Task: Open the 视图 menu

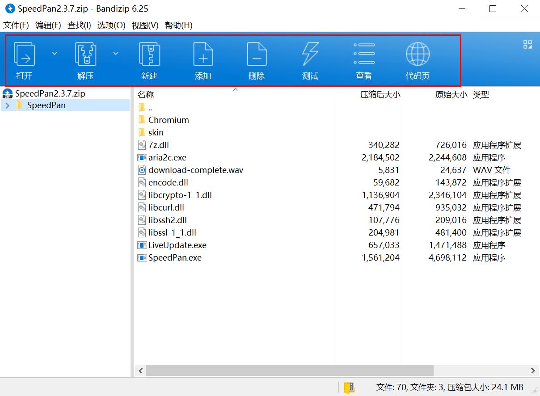Action: point(144,25)
